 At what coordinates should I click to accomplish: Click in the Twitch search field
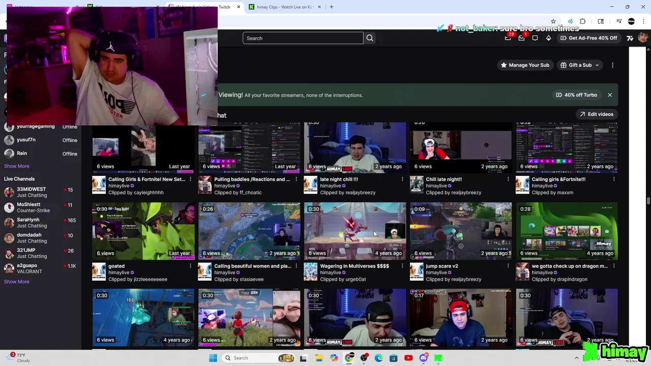[x=303, y=38]
